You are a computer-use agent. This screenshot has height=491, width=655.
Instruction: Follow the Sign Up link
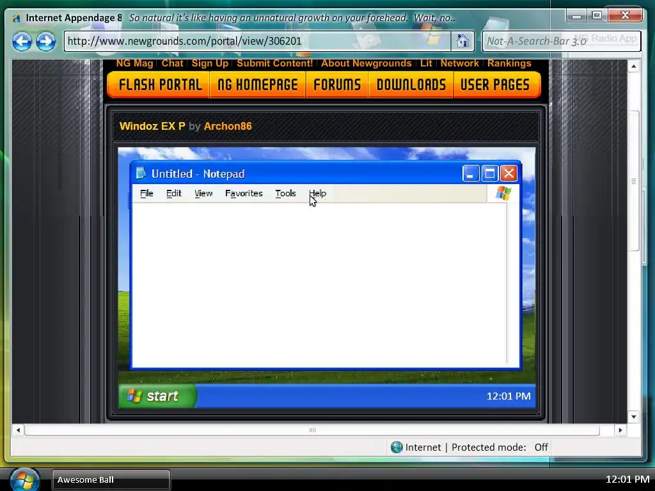[x=210, y=63]
